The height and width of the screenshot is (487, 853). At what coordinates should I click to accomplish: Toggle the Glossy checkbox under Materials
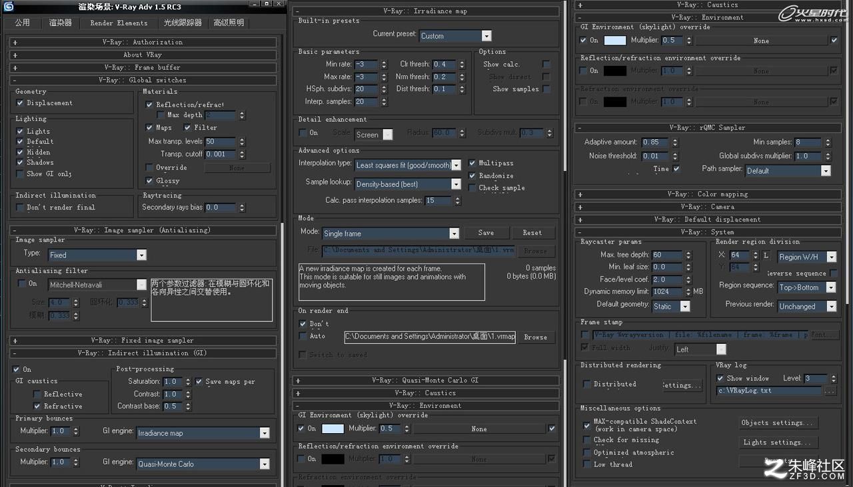pos(149,181)
